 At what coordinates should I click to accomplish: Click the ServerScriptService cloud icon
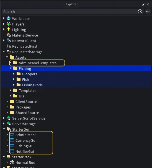(x=9, y=118)
